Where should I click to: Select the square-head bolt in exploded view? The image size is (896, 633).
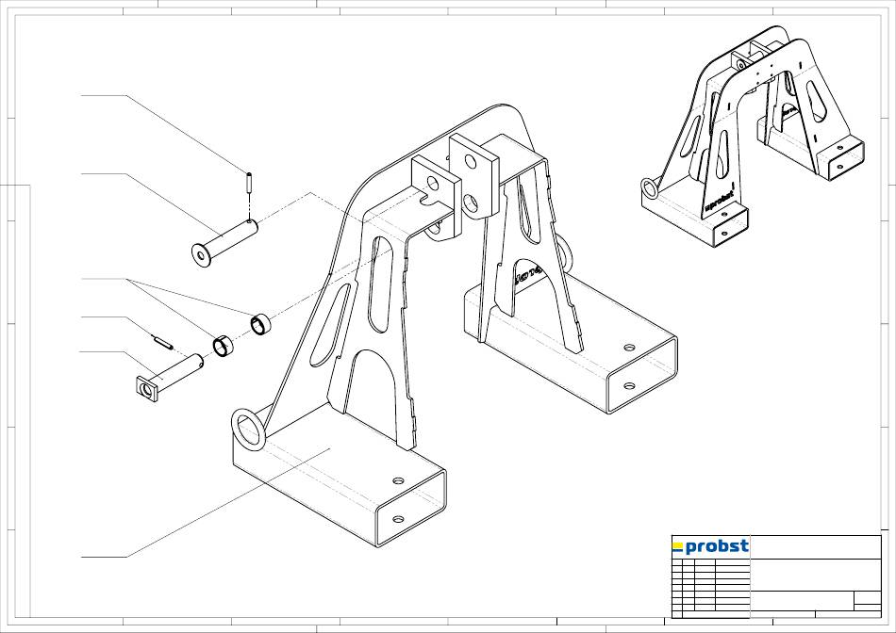tap(169, 378)
